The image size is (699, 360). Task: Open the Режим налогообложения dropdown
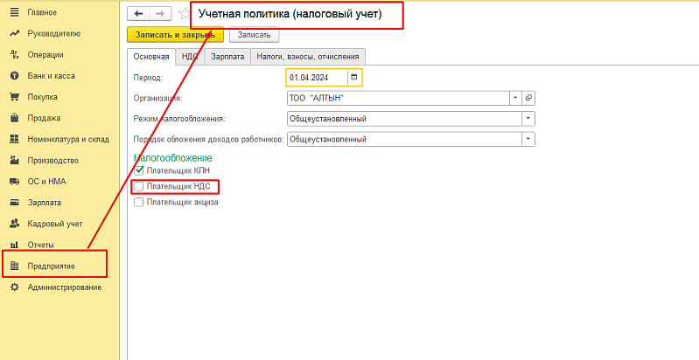(x=528, y=119)
